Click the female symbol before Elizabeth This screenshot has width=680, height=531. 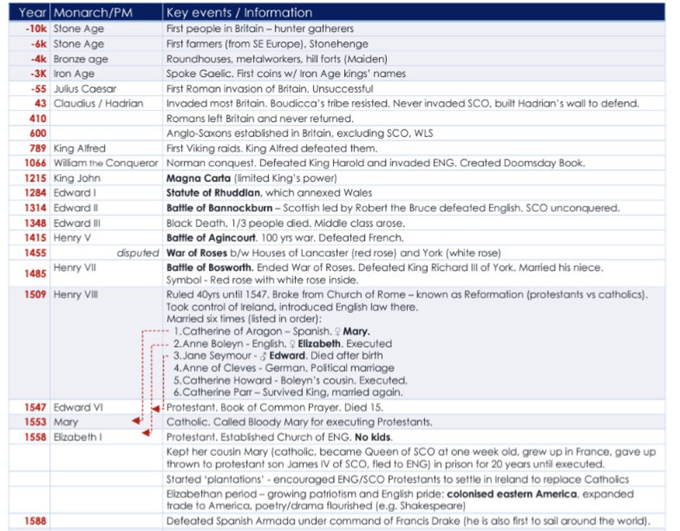[x=292, y=344]
